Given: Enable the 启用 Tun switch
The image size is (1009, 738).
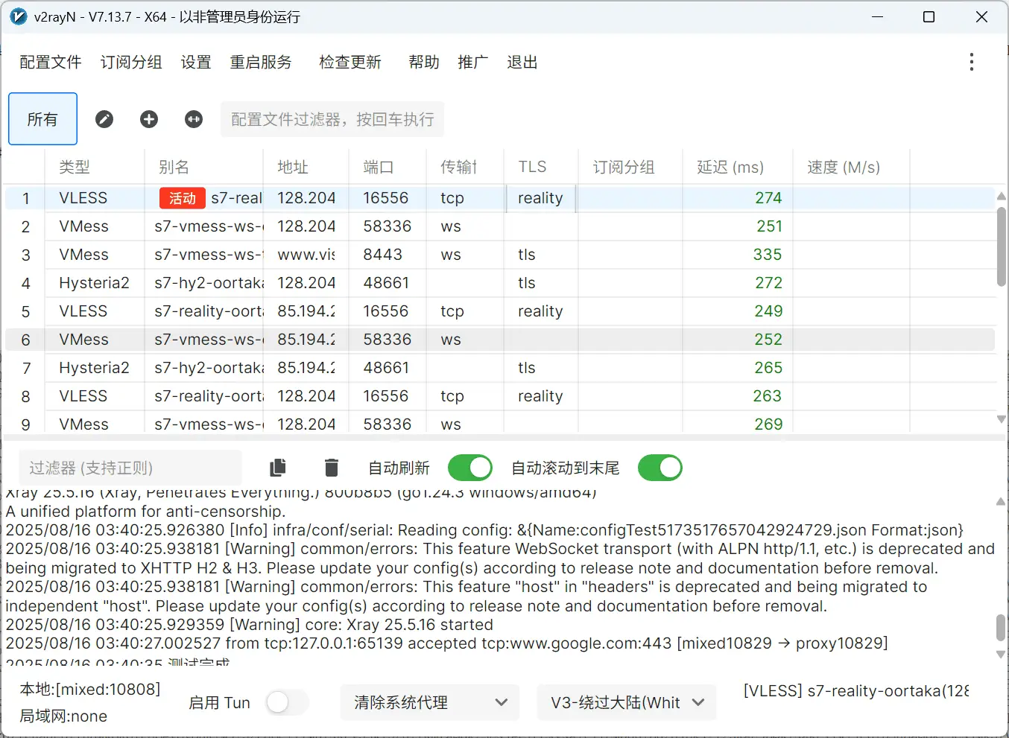Looking at the screenshot, I should [x=287, y=702].
